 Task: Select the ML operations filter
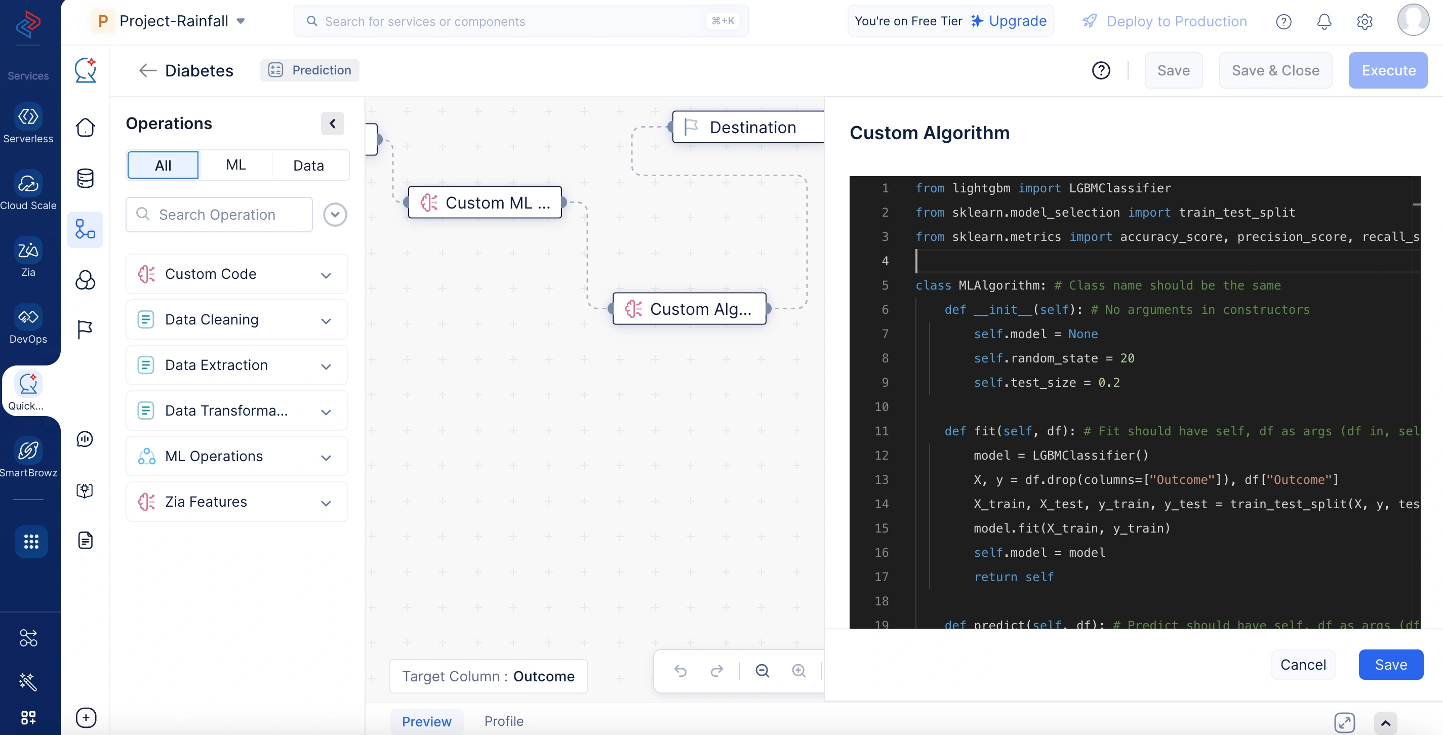pos(236,165)
